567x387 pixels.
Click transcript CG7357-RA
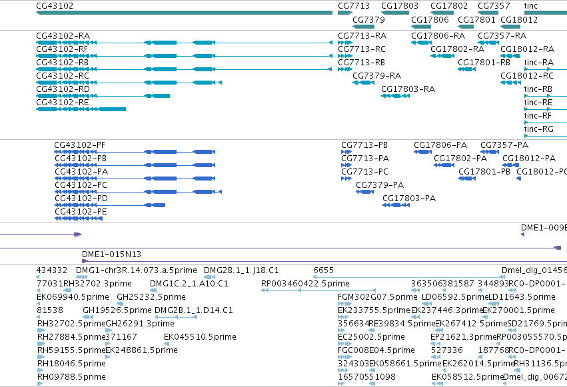[x=488, y=43]
